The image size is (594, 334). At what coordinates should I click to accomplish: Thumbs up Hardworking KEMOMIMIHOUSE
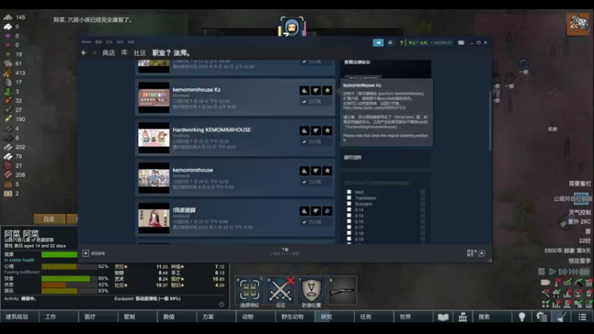pos(304,131)
